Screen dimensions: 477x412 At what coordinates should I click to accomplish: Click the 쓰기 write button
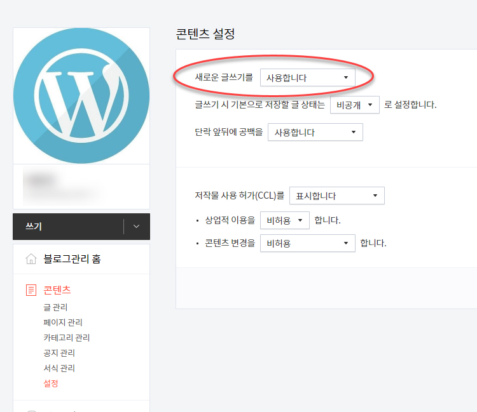click(x=68, y=227)
